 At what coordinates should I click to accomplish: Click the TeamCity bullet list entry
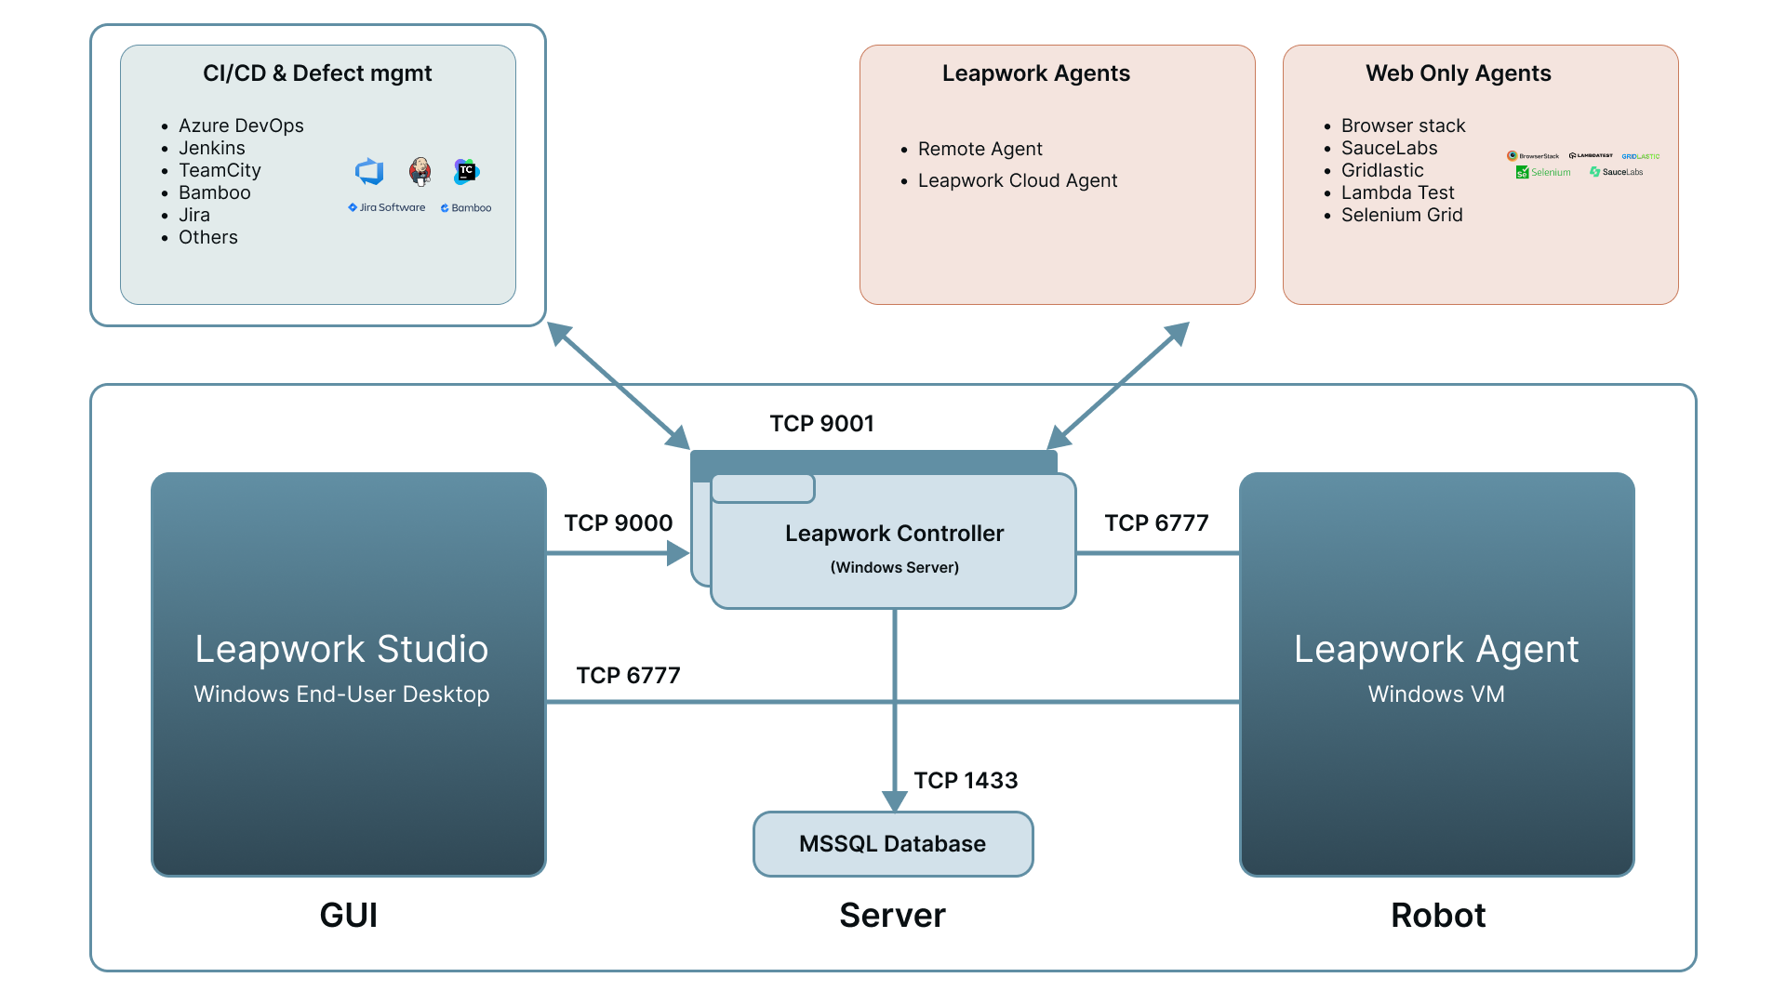pos(220,170)
